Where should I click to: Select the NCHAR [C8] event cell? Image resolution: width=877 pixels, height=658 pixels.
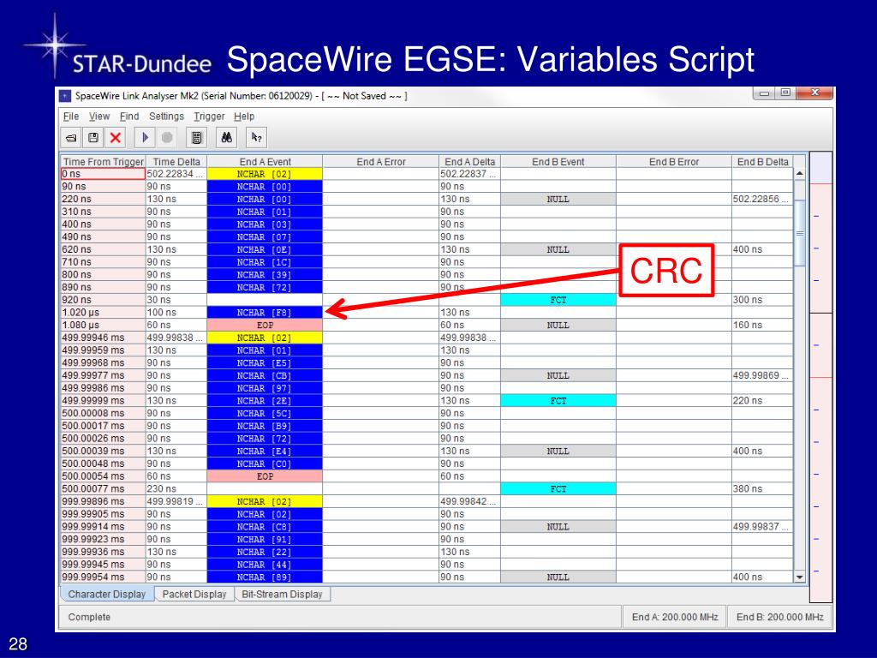click(x=265, y=527)
